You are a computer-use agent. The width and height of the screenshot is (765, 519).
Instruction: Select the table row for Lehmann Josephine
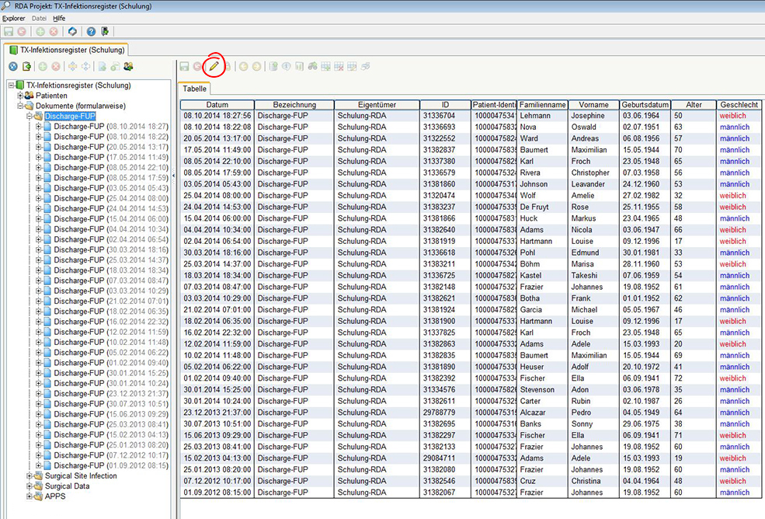(x=542, y=116)
